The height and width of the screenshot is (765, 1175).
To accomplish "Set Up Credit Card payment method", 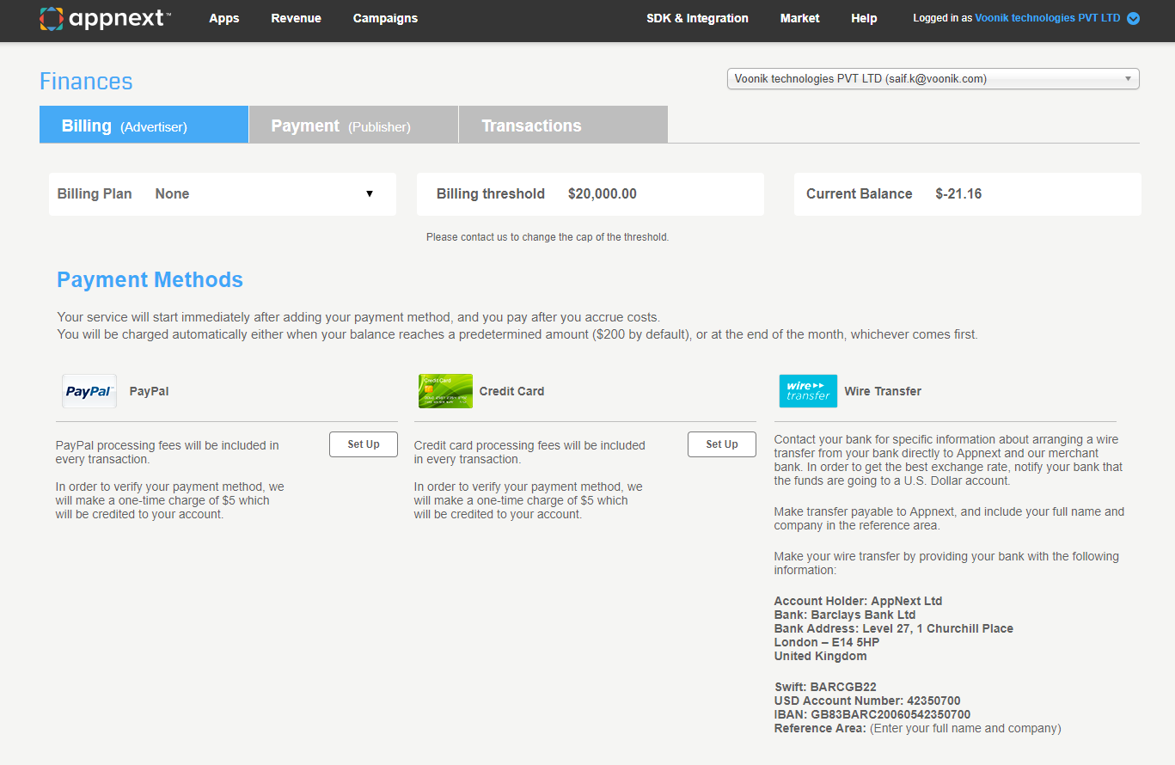I will pyautogui.click(x=722, y=444).
